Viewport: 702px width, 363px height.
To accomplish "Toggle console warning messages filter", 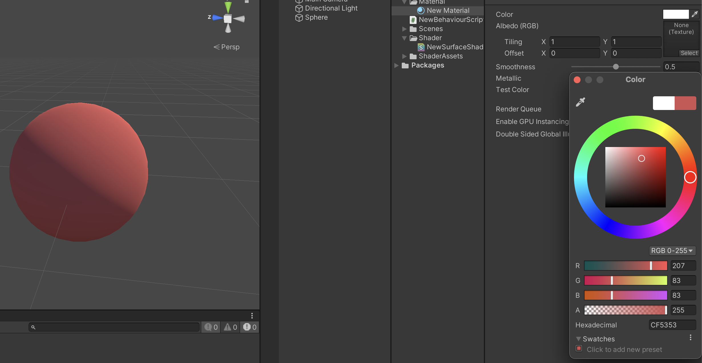I will click(x=230, y=327).
